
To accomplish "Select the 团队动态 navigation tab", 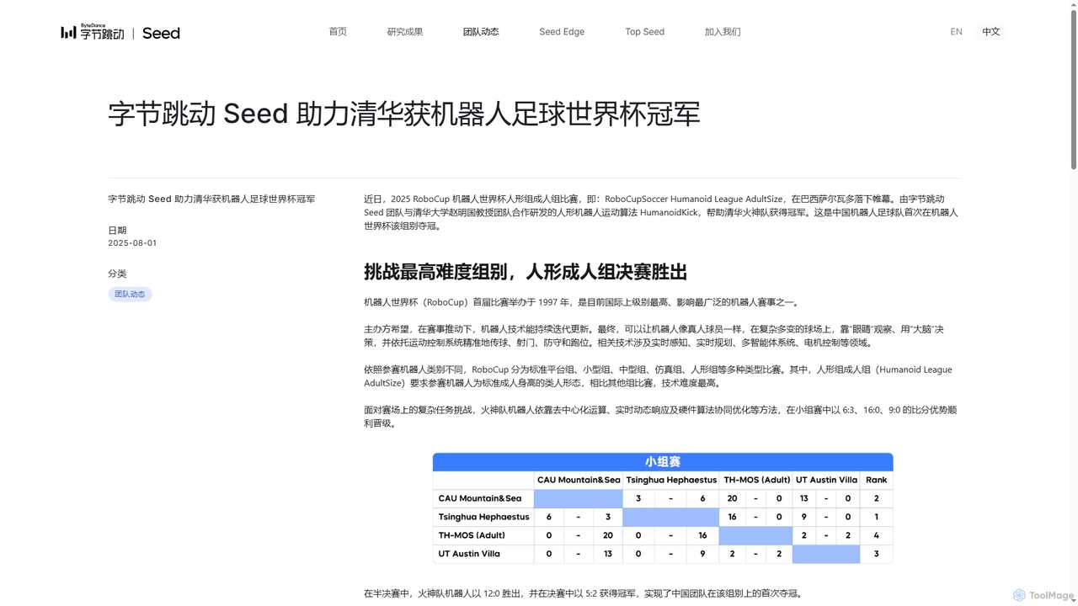I will [x=481, y=32].
